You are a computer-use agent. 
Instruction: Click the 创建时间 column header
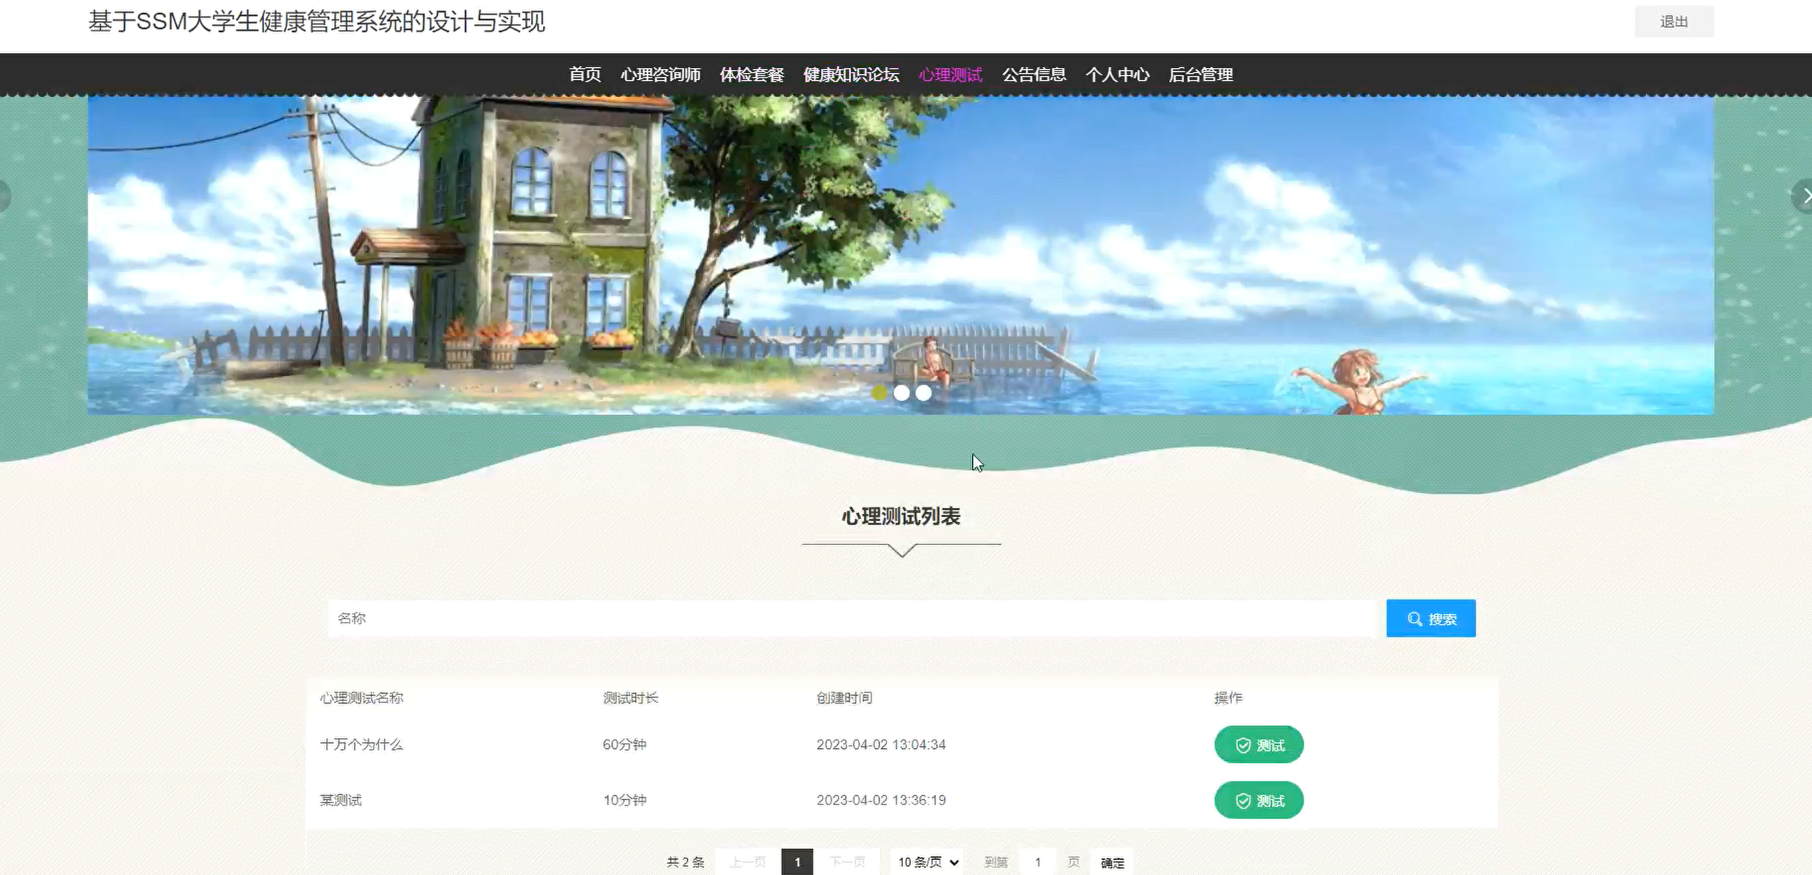point(844,698)
